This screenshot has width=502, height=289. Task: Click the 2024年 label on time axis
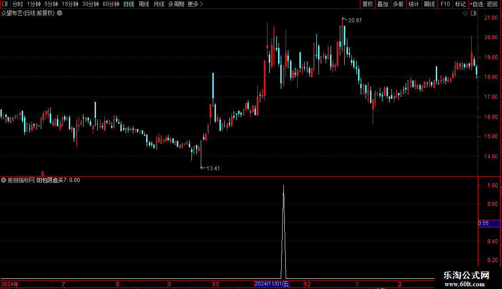[10, 284]
